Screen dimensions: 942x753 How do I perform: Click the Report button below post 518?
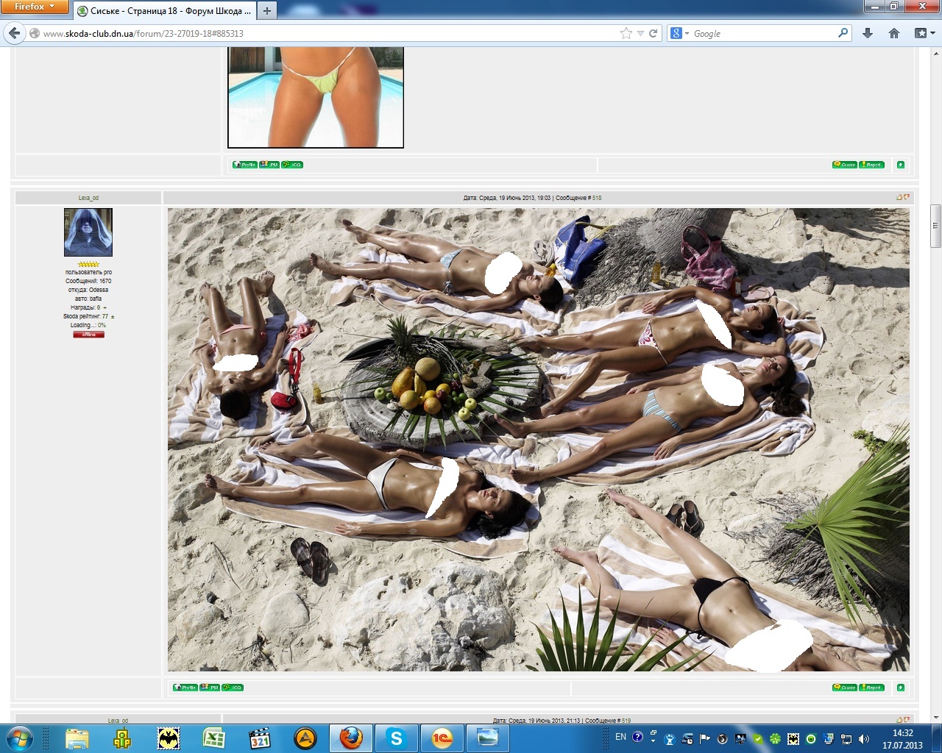point(872,688)
